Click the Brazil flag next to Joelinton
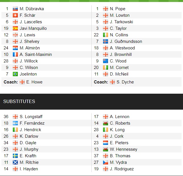The height and width of the screenshot is (176, 183). click(x=15, y=74)
